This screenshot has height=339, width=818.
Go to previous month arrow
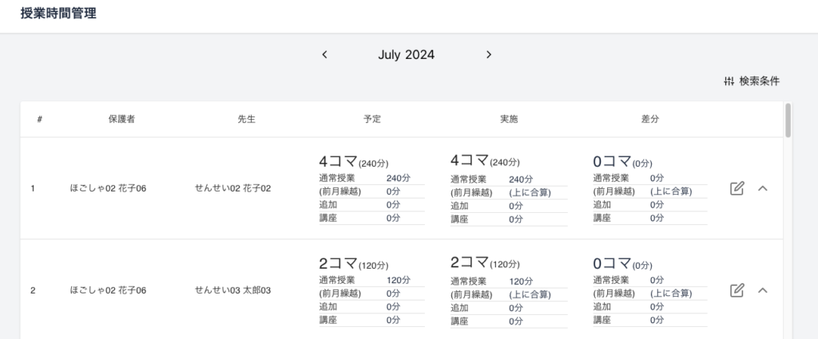click(x=324, y=55)
